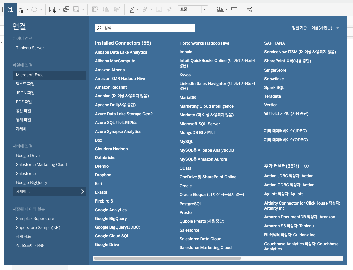Choose Amazon Athena connector
Viewport: 353px width, 270px height.
(110, 70)
